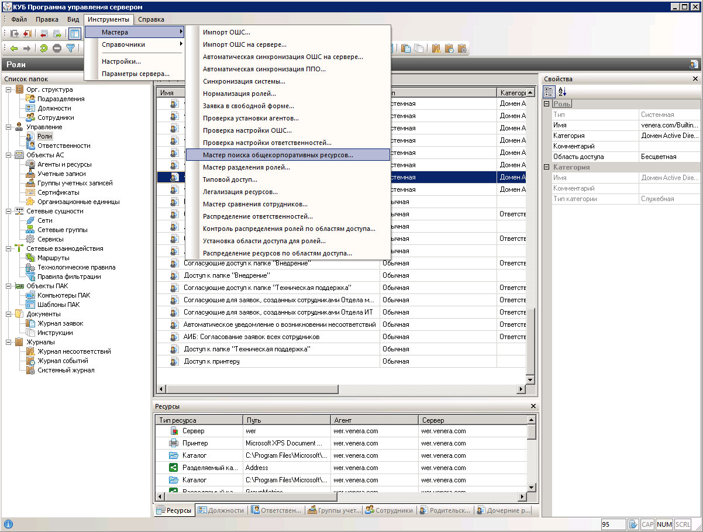
Task: Click the Сервер column header in resources
Action: coord(432,420)
